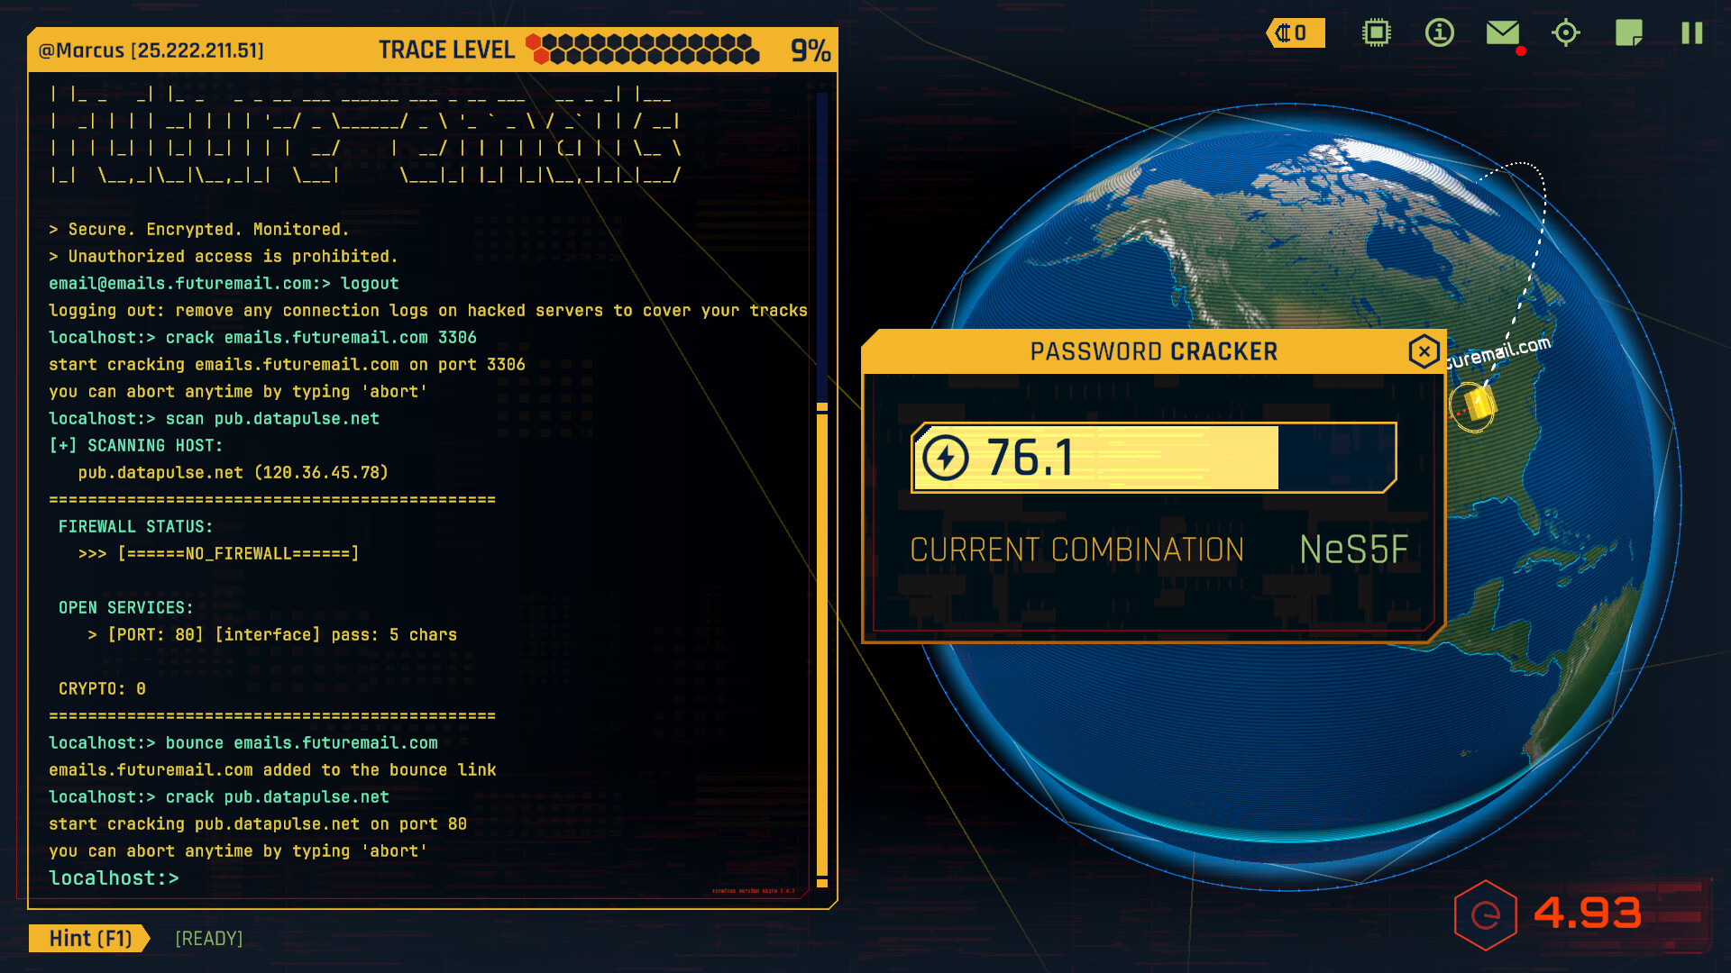The image size is (1731, 973).
Task: Open the CPU hardware panel icon
Action: click(1377, 33)
